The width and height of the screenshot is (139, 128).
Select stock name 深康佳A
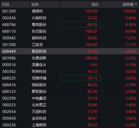point(39,65)
